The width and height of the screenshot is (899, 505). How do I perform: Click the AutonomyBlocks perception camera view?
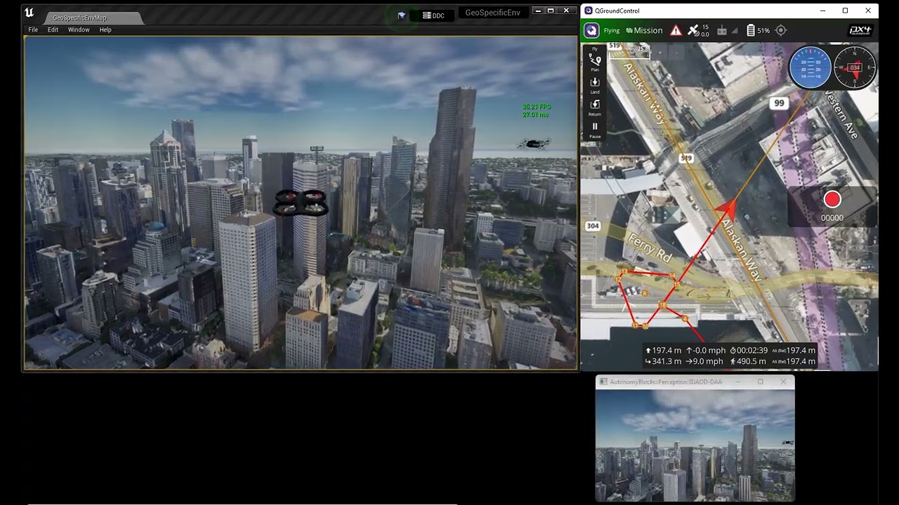[x=695, y=445]
